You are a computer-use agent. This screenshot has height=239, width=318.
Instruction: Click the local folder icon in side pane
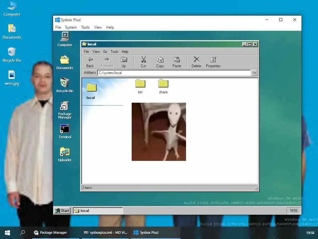point(92,87)
